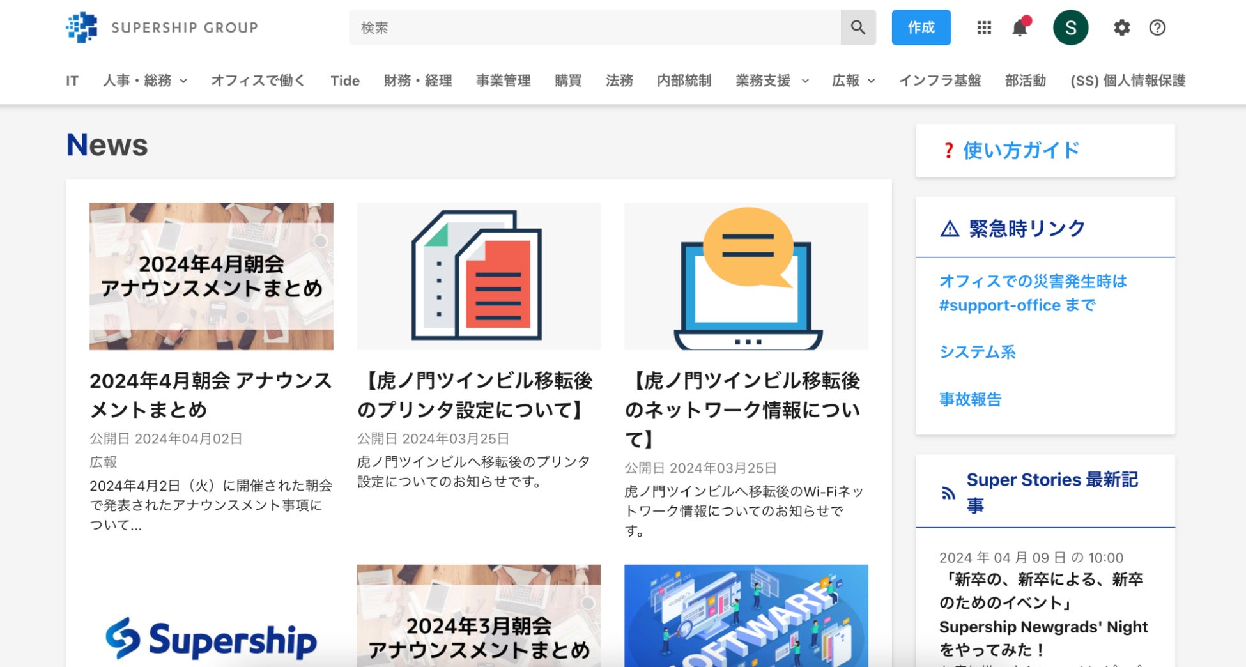
Task: Go to オフィスで働く page
Action: tap(258, 80)
